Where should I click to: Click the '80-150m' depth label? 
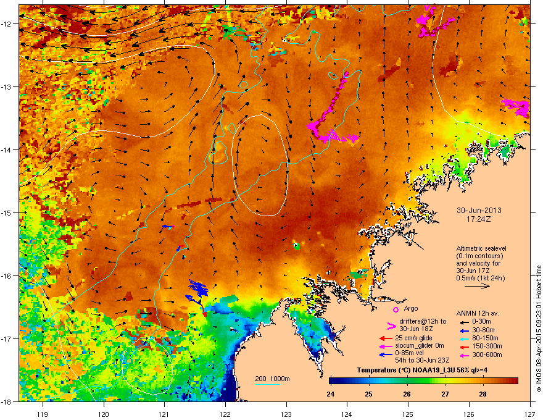tap(485, 338)
